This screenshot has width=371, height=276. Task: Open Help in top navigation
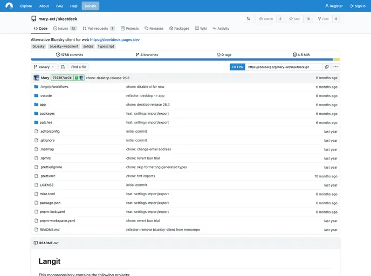click(73, 6)
